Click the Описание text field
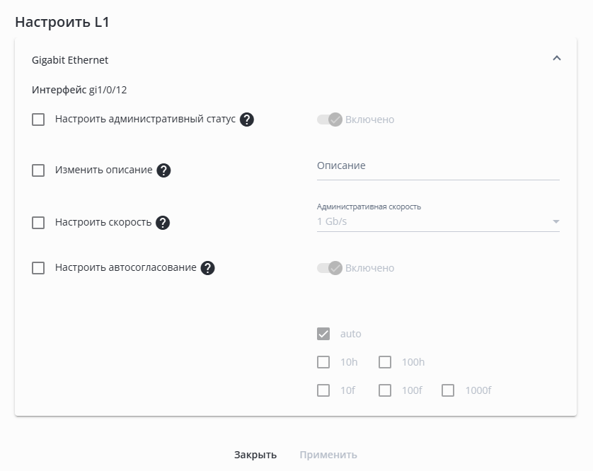593x471 pixels. pos(438,166)
